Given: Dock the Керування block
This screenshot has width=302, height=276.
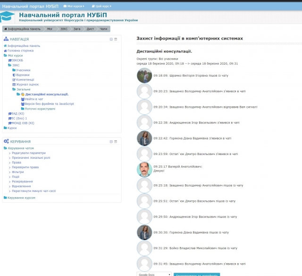Looking at the screenshot, I should [x=116, y=142].
